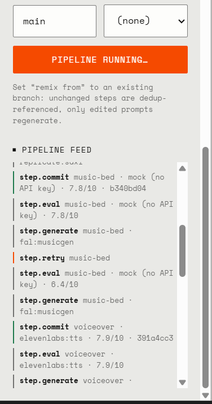Screen dimensions: 212x404
Task: Click the outer page scrollbar thumb
Action: (205, 268)
